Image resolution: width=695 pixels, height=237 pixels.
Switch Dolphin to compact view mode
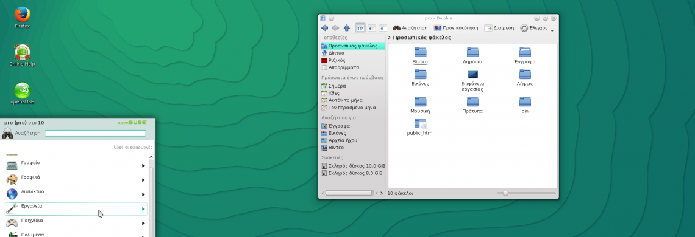372,28
